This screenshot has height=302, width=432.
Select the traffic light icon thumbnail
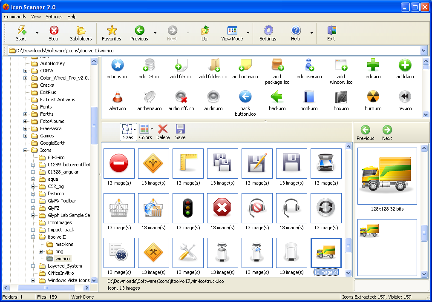(188, 208)
